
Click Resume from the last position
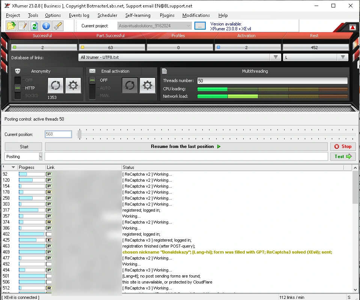click(186, 146)
